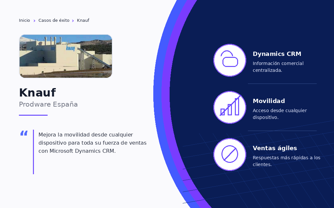The width and height of the screenshot is (334, 208).
Task: Select the Knauf breadcrumb item
Action: pyautogui.click(x=83, y=20)
